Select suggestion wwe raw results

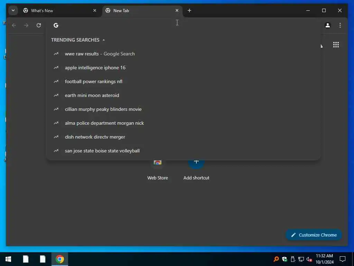(183, 54)
